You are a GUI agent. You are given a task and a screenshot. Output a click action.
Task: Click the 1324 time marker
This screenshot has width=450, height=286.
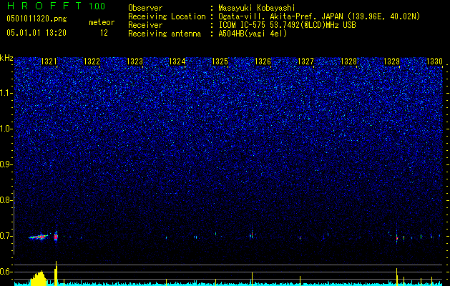pos(177,61)
